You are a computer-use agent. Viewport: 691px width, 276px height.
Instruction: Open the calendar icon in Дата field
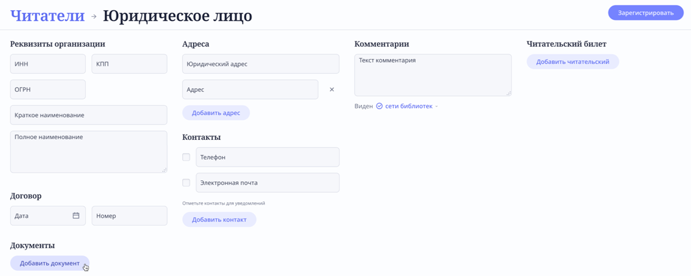tap(76, 216)
